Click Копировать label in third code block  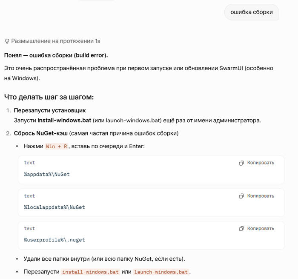pyautogui.click(x=261, y=228)
